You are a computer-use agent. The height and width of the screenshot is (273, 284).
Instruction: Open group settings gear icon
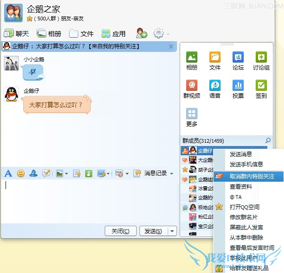158,33
